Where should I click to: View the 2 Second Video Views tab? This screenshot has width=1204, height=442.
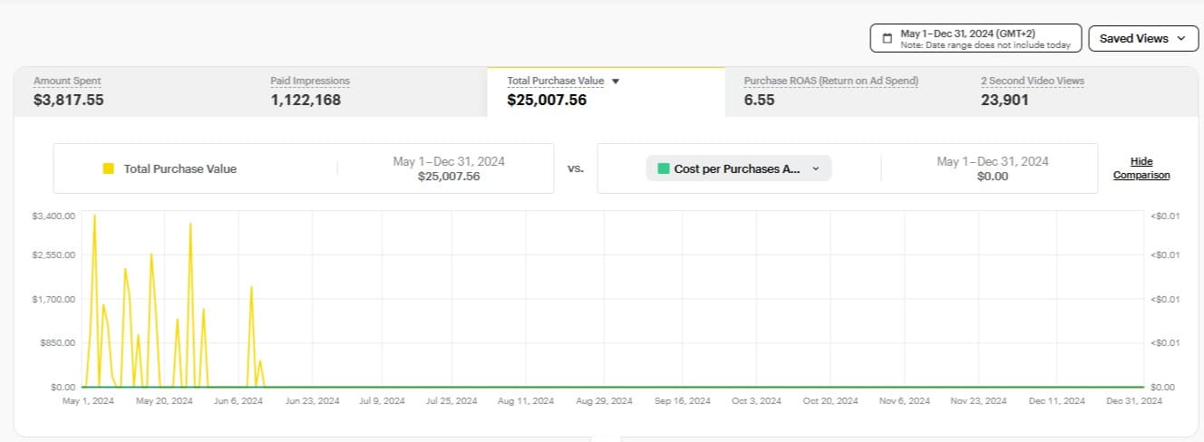pyautogui.click(x=1032, y=91)
